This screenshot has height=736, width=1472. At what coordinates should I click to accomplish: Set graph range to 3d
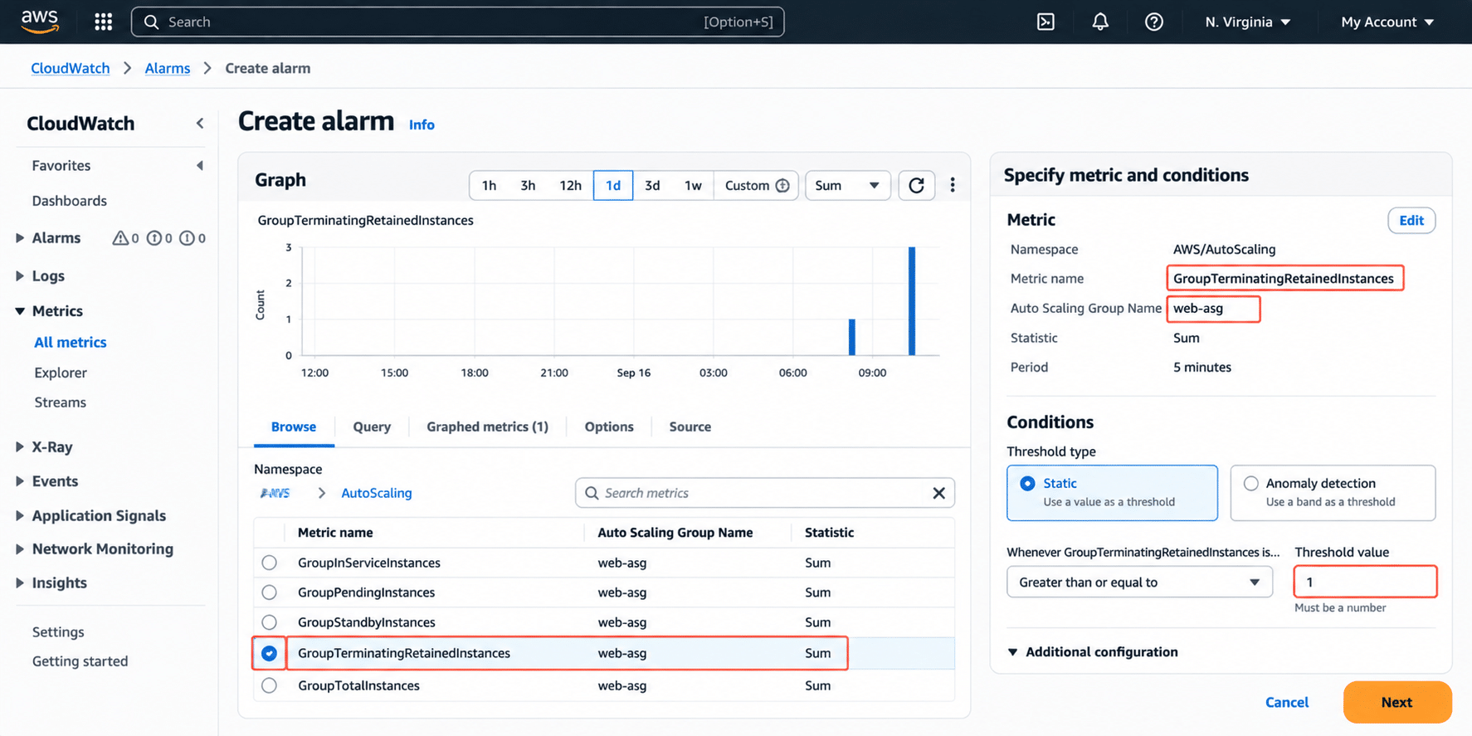(652, 185)
